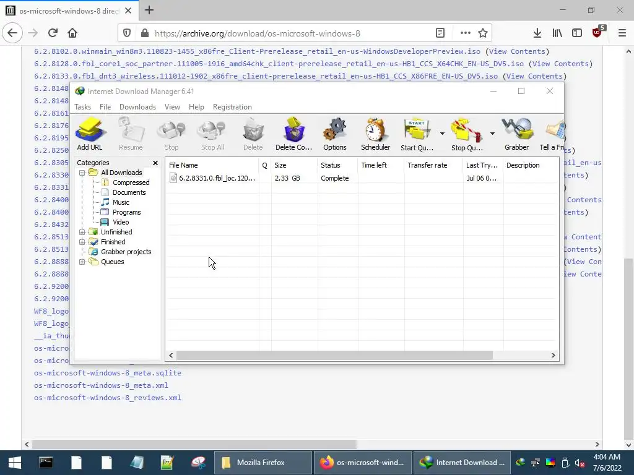
Task: Open uBlock Origin extension icon
Action: pos(597,32)
